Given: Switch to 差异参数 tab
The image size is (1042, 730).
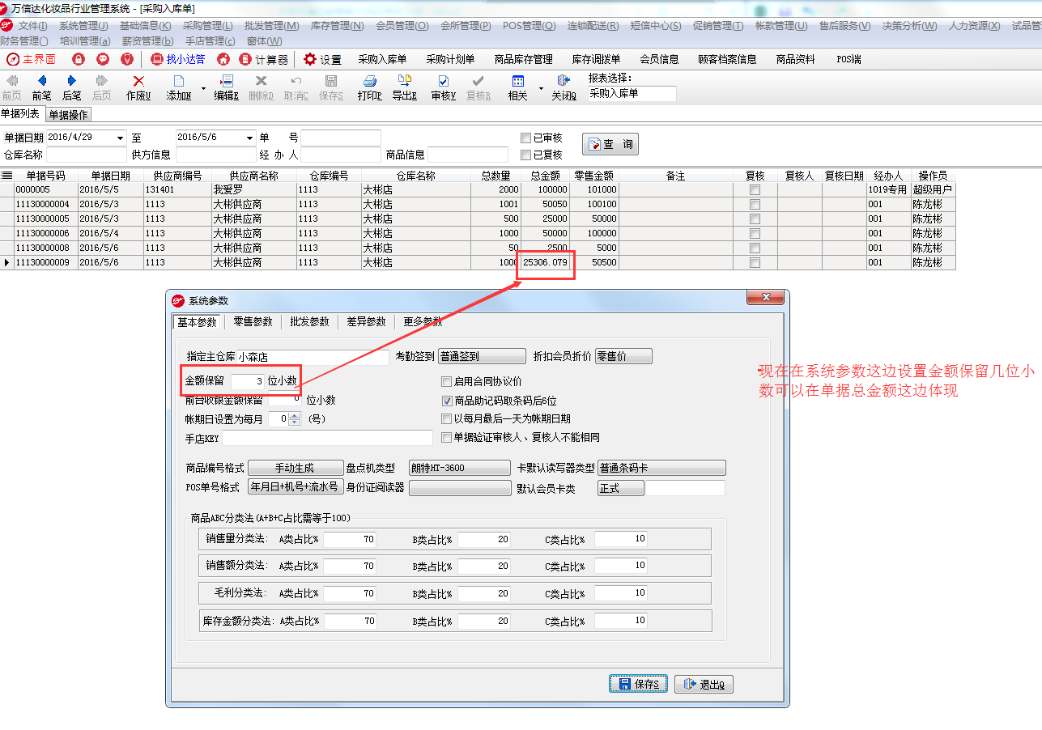Looking at the screenshot, I should click(x=366, y=321).
